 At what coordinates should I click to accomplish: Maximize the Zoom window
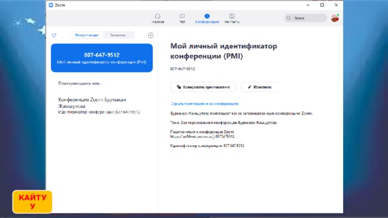[x=322, y=5]
